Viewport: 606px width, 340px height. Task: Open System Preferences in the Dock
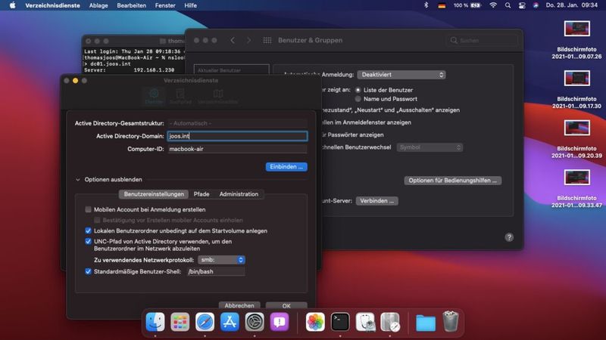(x=255, y=322)
